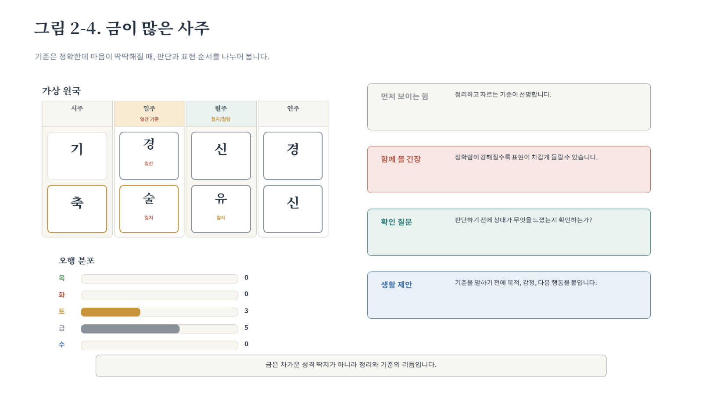Click the '목' element label
Screen dimensions: 702x395
62,278
